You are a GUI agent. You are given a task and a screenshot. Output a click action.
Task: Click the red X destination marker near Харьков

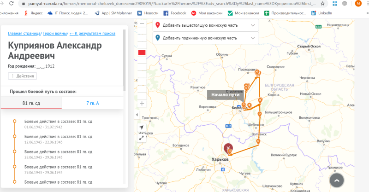pos(228,148)
